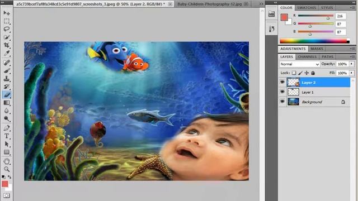Select the Hand tool
This screenshot has width=358, height=201.
[7, 161]
